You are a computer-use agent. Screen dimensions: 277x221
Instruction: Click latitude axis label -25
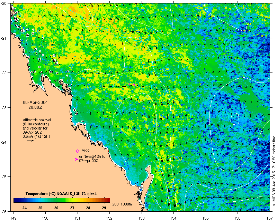3,176
